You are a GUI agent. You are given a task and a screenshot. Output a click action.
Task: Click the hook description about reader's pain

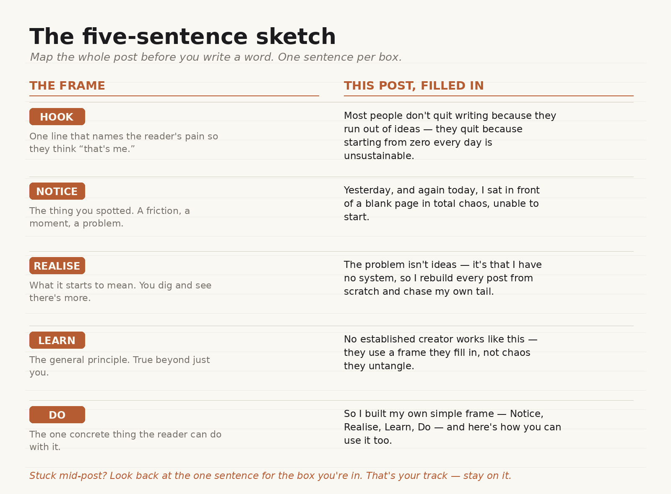[124, 143]
